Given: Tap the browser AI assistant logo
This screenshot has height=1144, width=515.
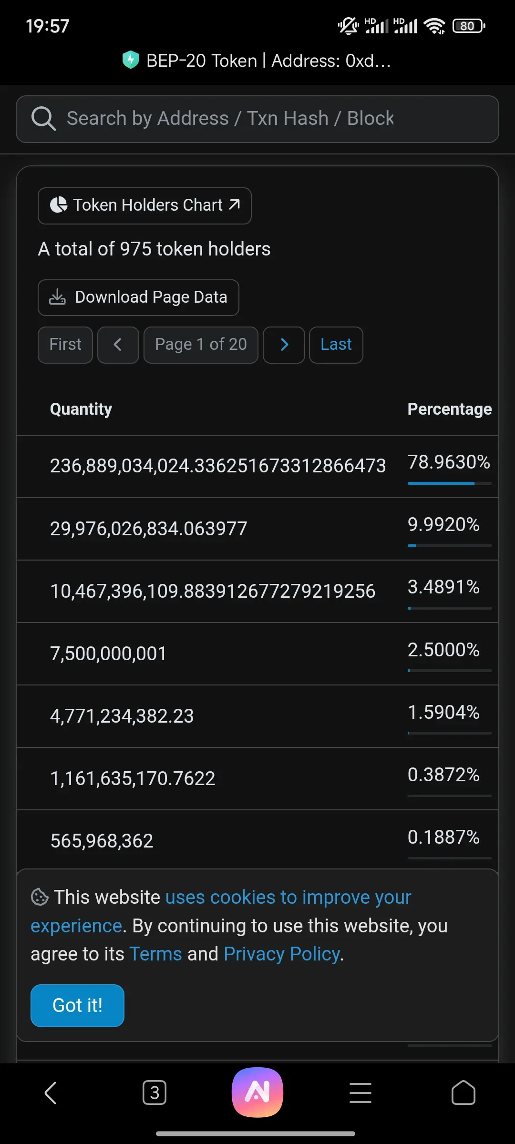Looking at the screenshot, I should (257, 1092).
